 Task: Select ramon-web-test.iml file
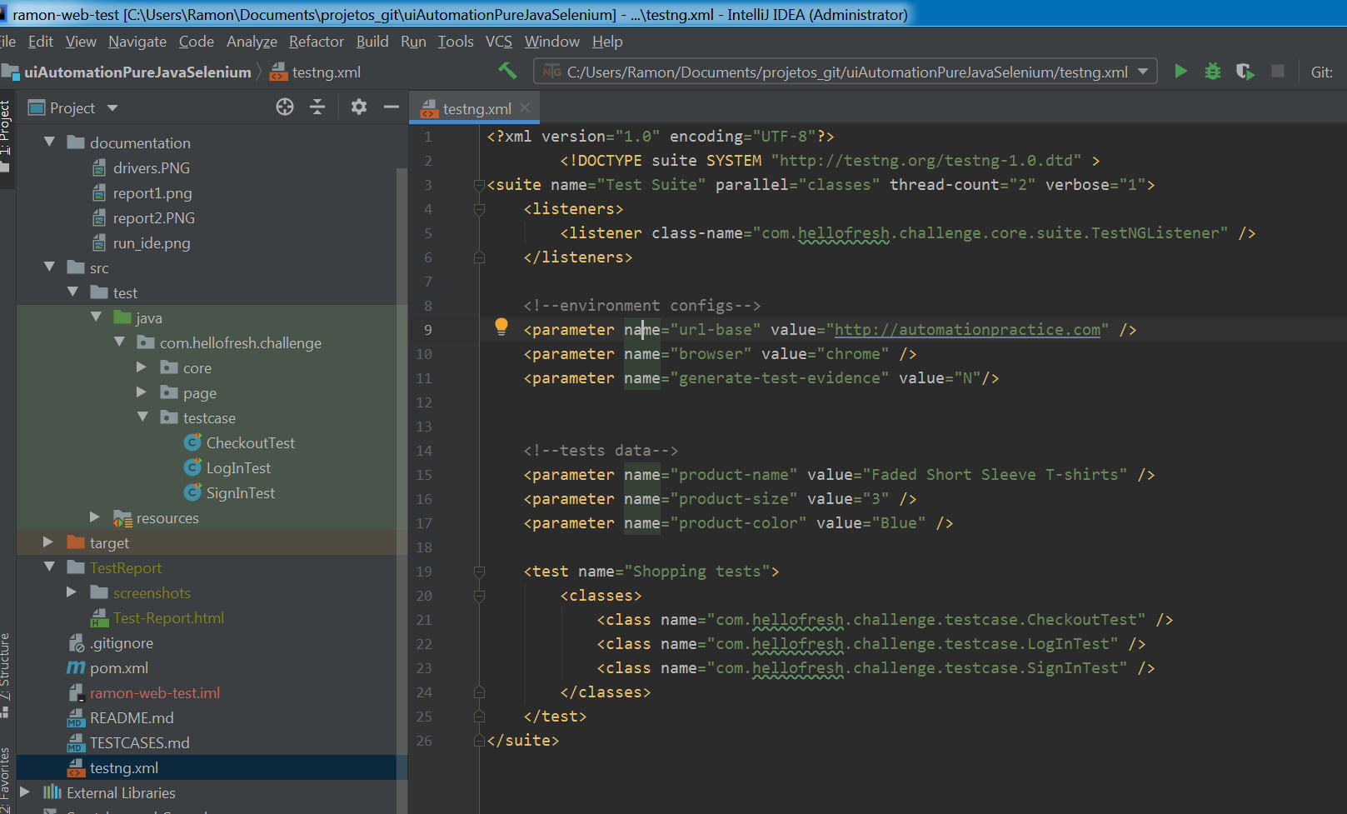click(x=154, y=693)
